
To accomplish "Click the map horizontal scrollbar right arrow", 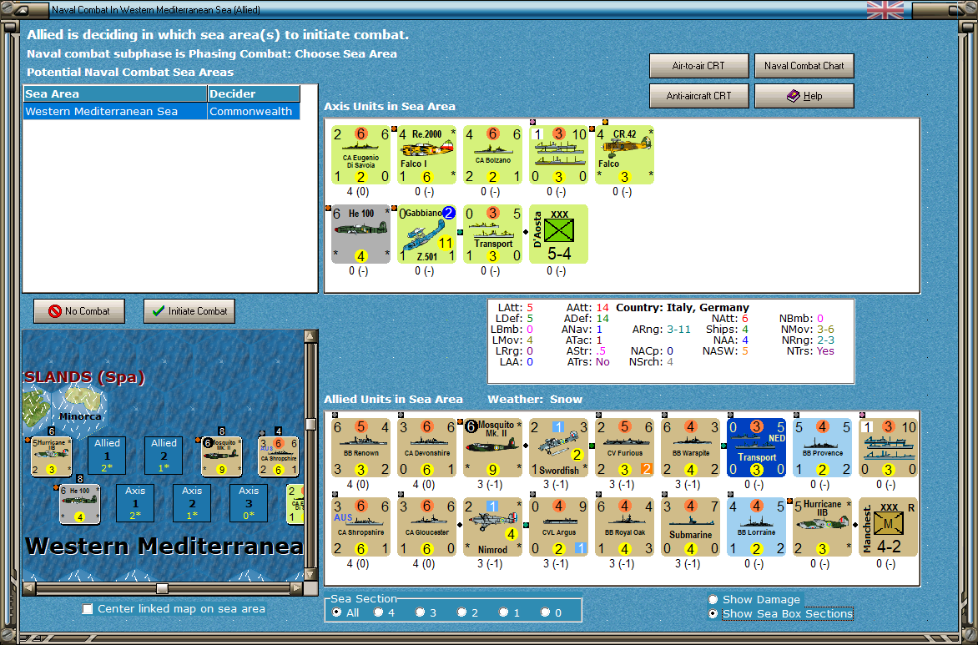I will 297,587.
